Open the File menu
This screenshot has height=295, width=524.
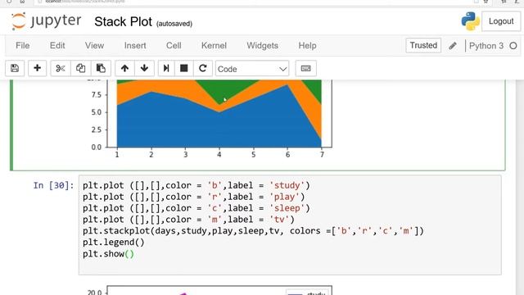pyautogui.click(x=23, y=46)
